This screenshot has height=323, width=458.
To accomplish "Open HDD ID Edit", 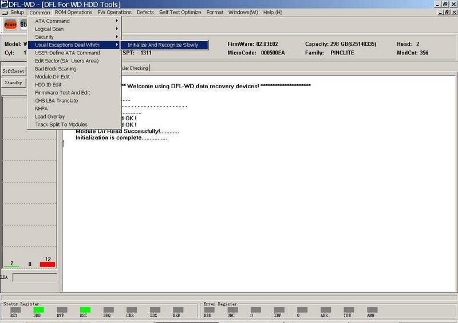I will point(74,85).
